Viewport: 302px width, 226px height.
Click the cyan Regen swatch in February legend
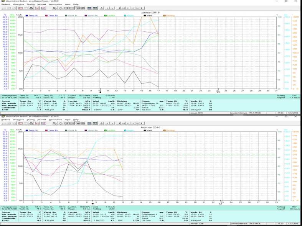click(125, 130)
